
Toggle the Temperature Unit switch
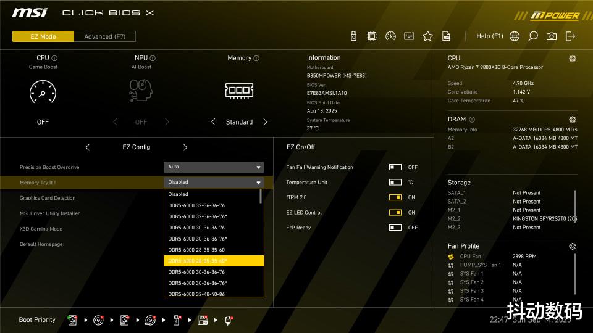pyautogui.click(x=395, y=182)
